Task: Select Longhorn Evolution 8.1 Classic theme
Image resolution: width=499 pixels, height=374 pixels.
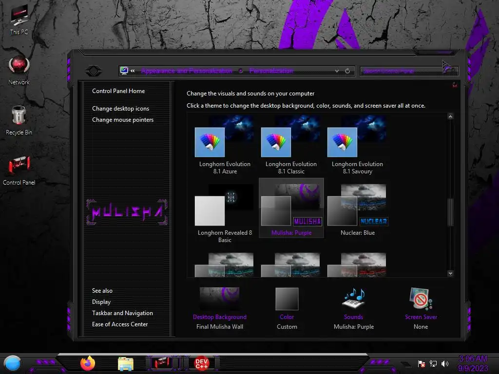Action: [x=291, y=145]
